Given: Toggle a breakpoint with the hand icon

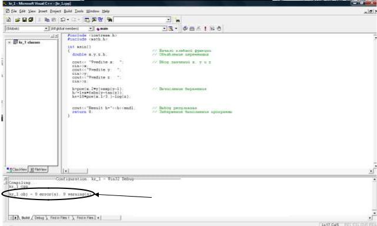Looking at the screenshot, I should pyautogui.click(x=219, y=28).
